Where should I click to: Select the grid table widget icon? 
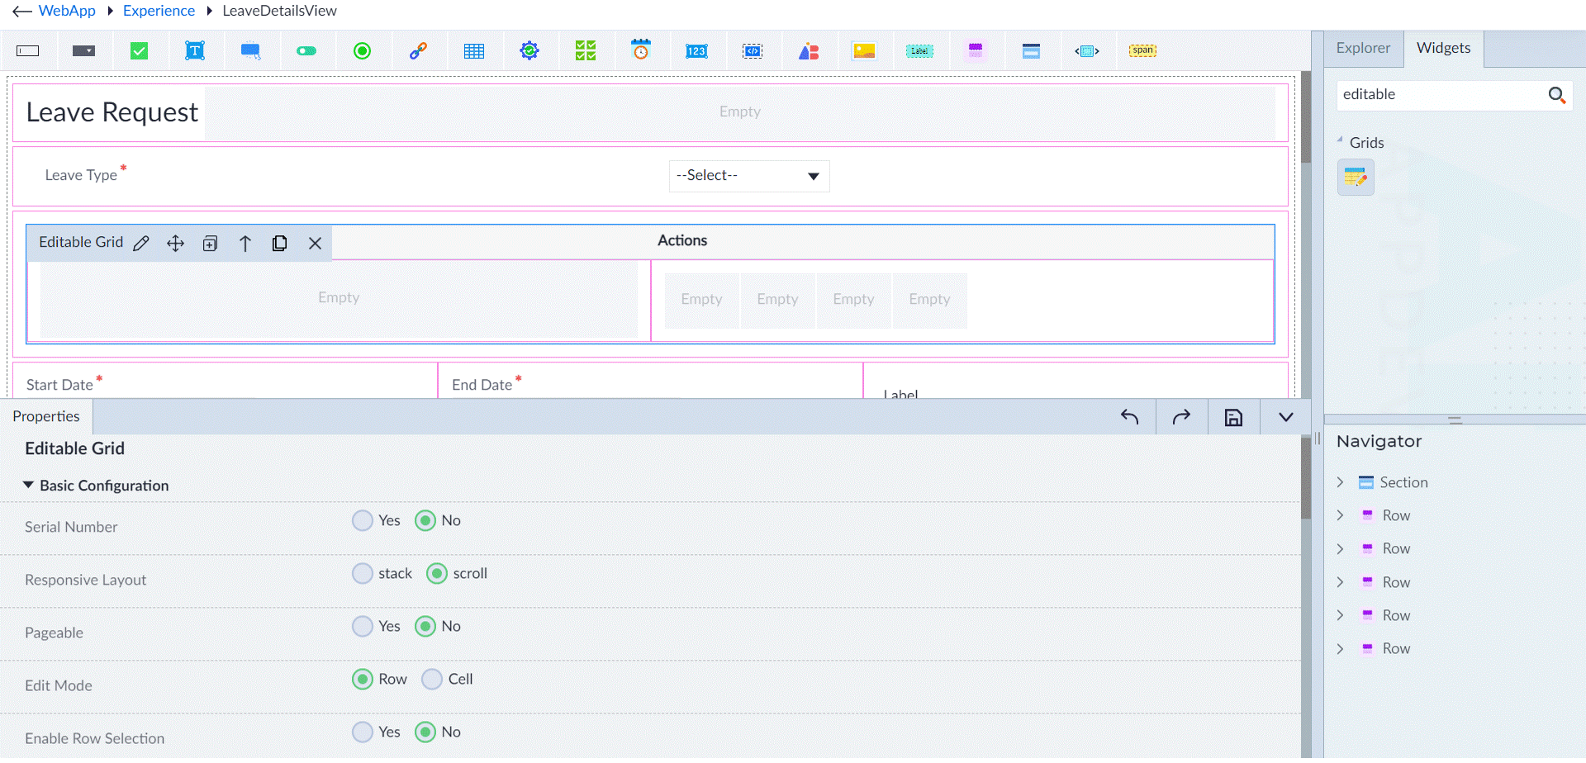(x=474, y=51)
